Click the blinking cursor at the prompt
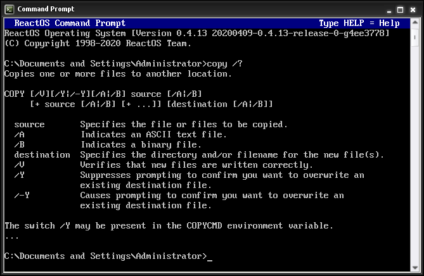424x276 pixels. pos(210,256)
